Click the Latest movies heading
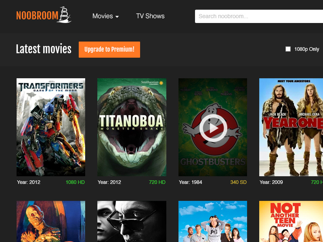This screenshot has height=242, width=323. [x=44, y=49]
